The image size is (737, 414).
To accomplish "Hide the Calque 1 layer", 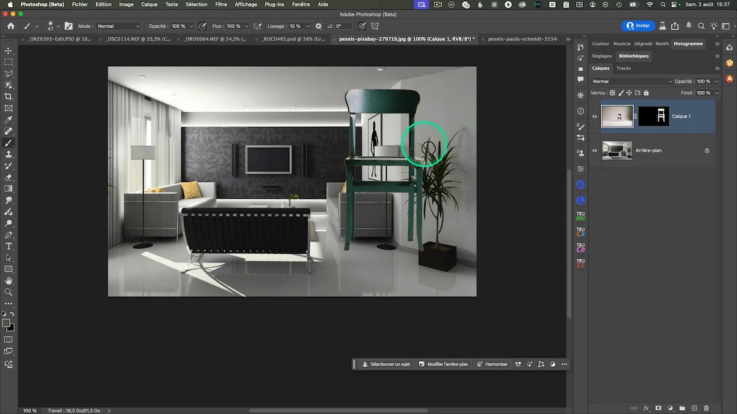I will [x=595, y=116].
